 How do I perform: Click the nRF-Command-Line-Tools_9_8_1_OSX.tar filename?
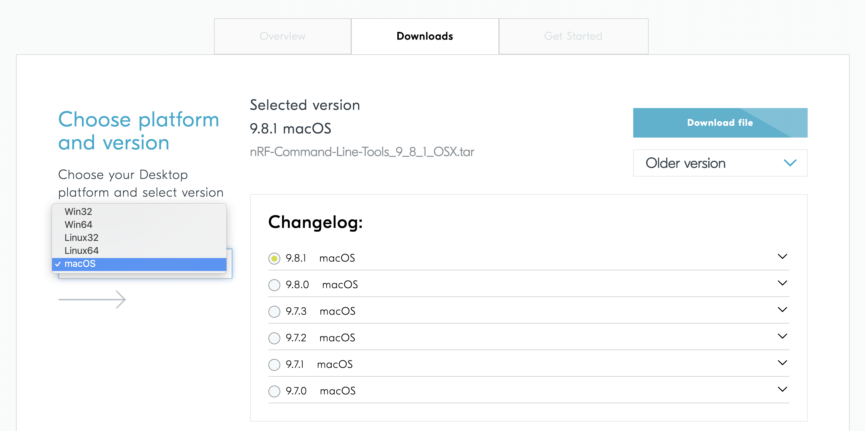click(x=362, y=152)
